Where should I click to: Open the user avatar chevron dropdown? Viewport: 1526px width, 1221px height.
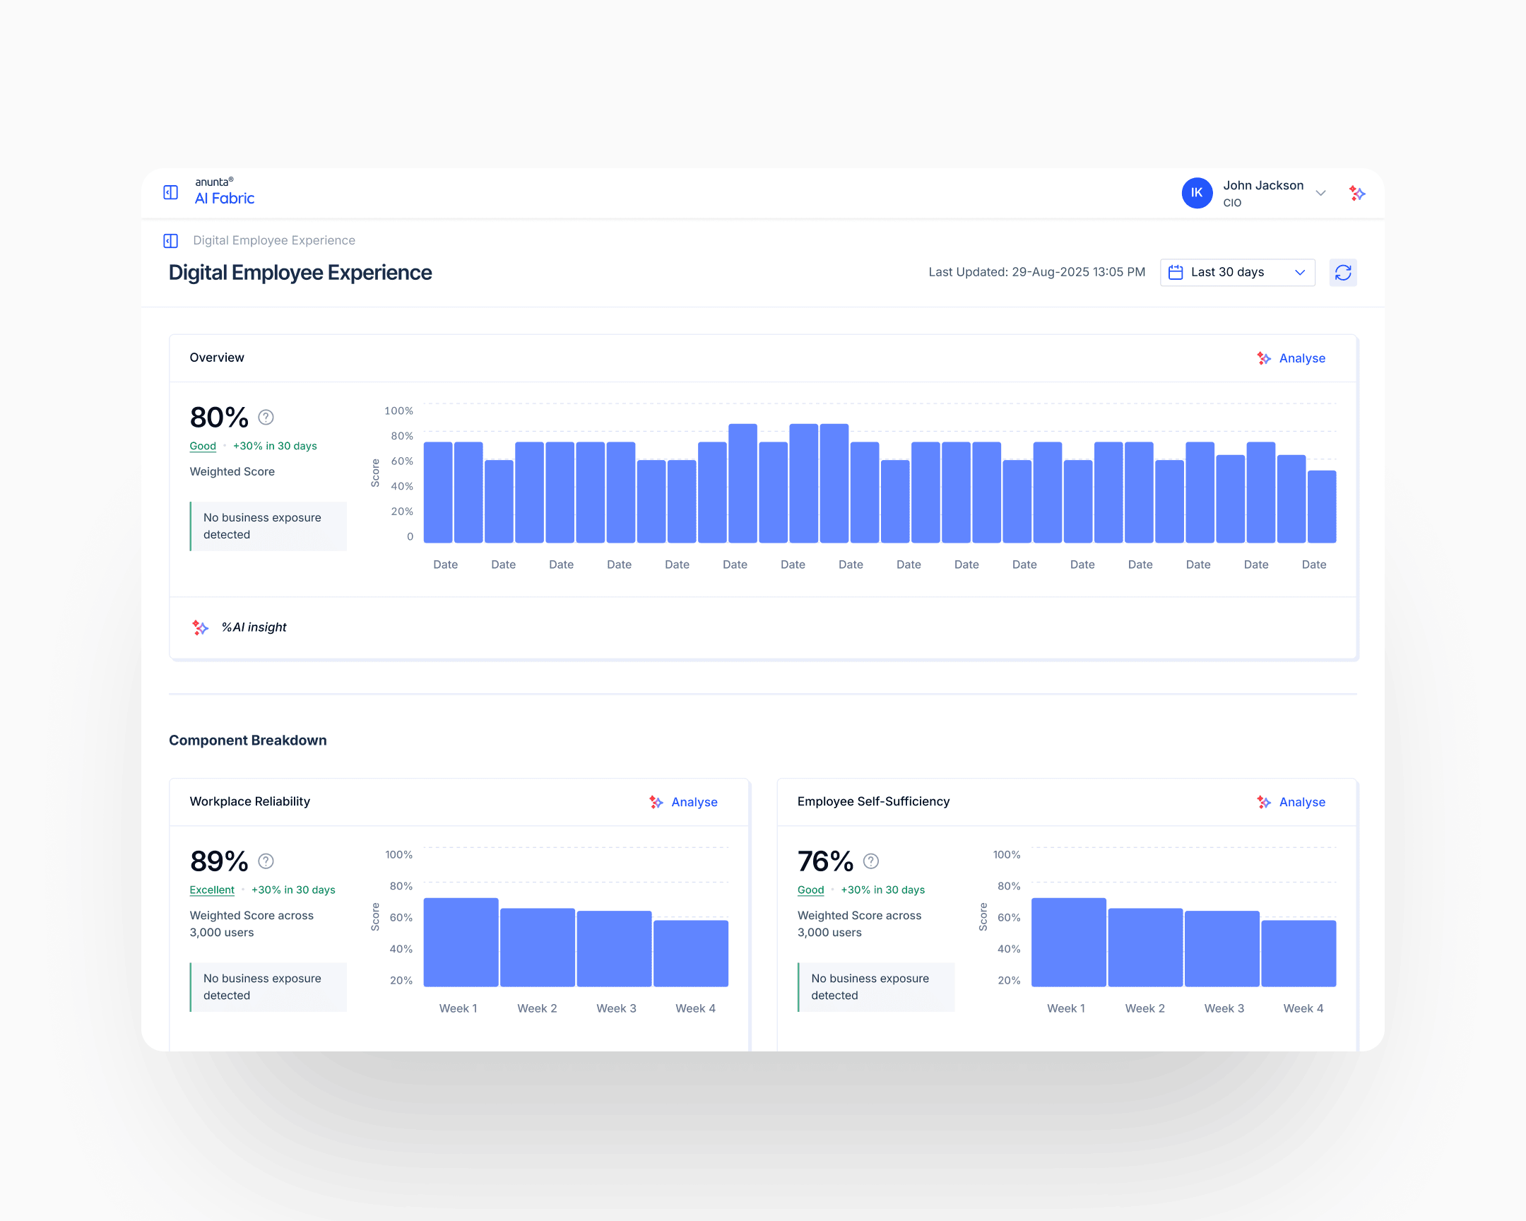point(1320,192)
